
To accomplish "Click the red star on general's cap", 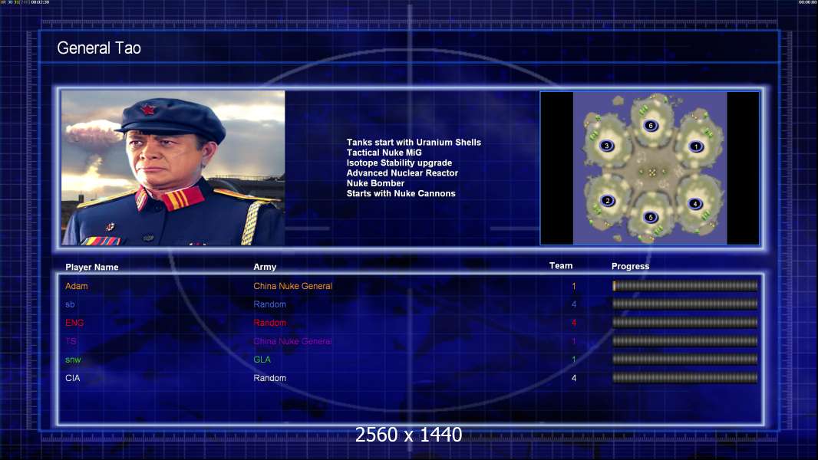I will point(148,110).
